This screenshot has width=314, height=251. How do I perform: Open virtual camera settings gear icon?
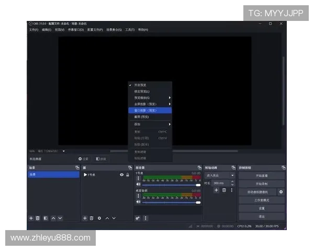[281, 192]
